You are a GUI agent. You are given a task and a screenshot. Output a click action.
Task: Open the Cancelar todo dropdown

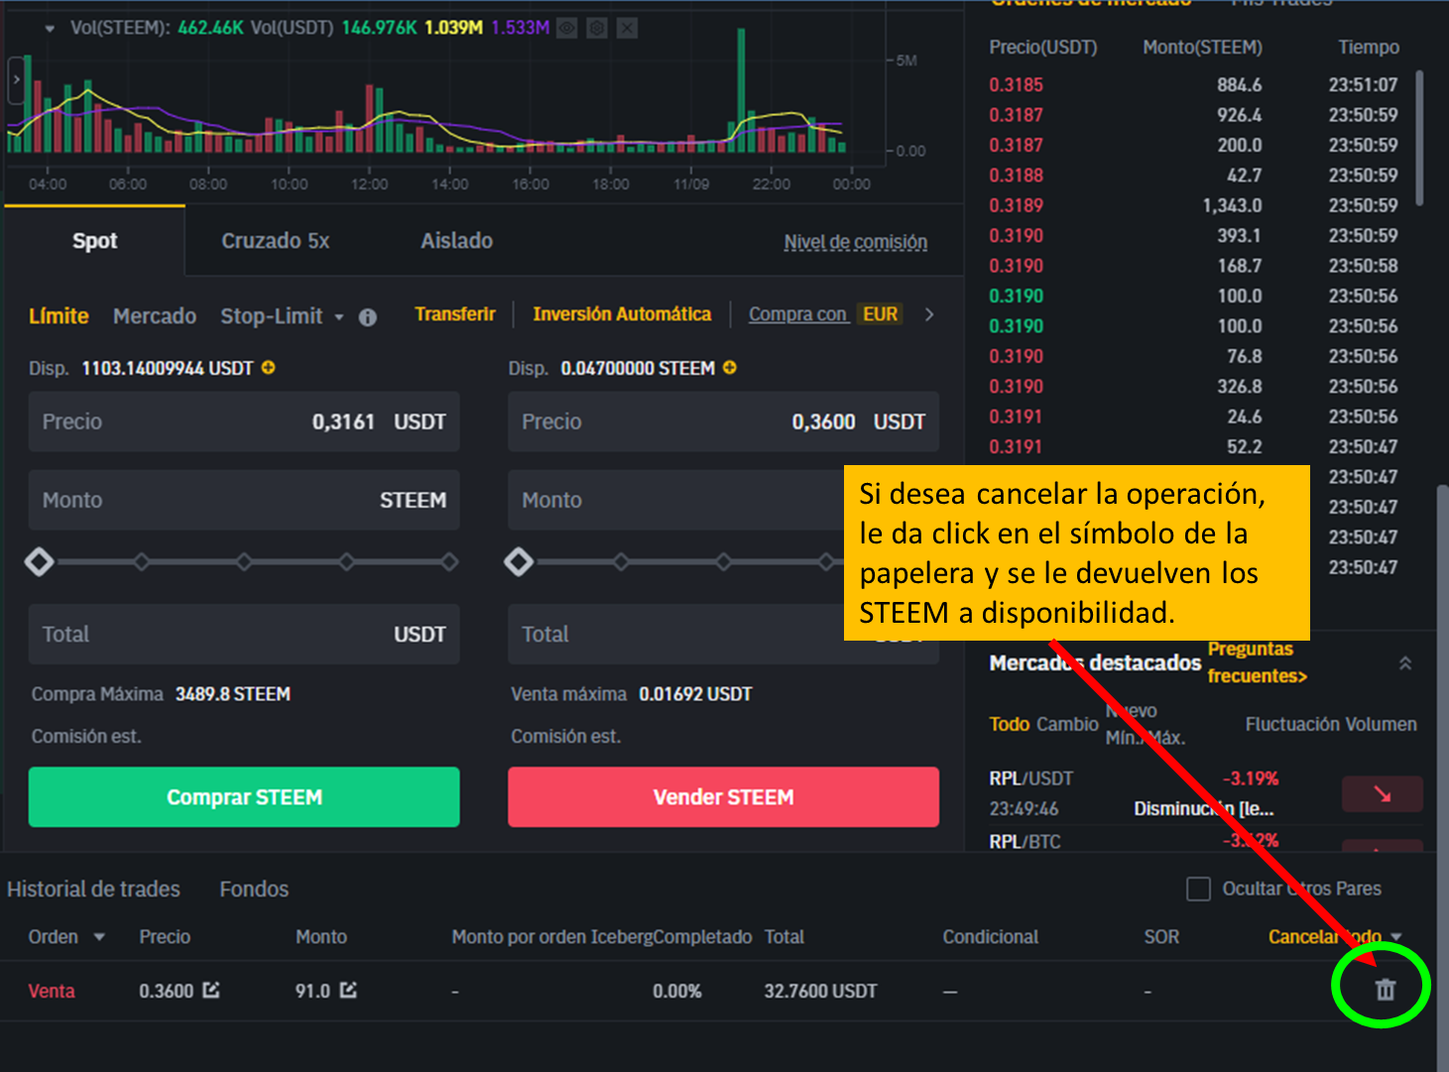1396,937
